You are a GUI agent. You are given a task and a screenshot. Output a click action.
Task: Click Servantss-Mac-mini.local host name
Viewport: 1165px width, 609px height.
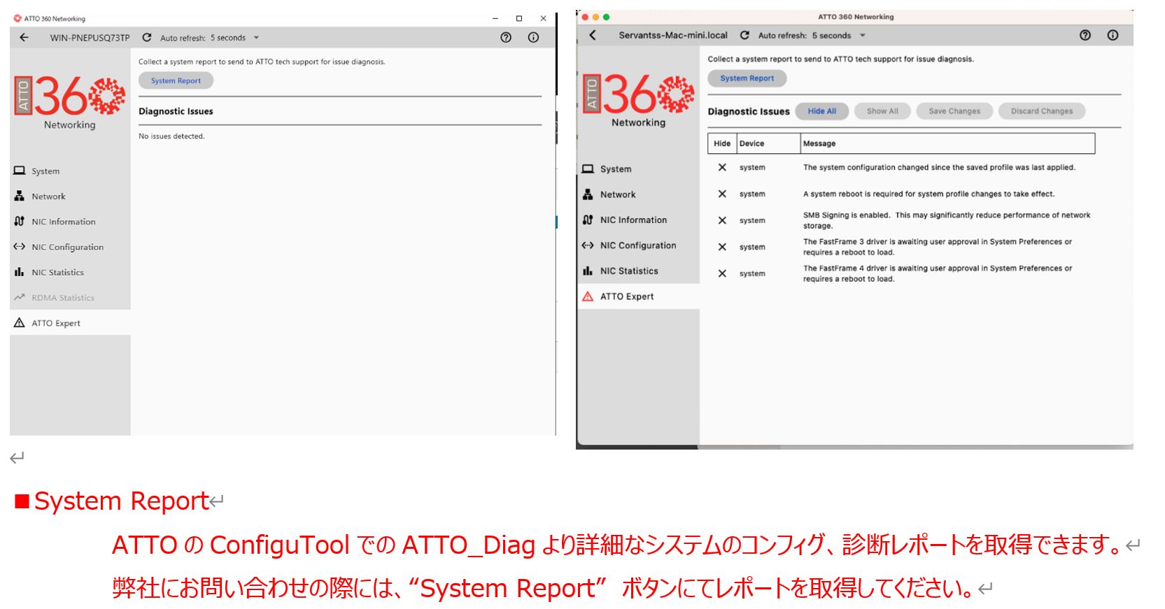(672, 35)
